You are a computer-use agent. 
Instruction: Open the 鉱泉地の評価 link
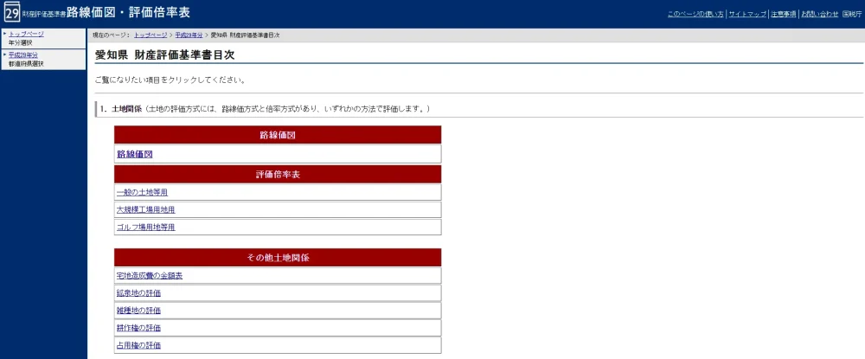click(x=138, y=293)
